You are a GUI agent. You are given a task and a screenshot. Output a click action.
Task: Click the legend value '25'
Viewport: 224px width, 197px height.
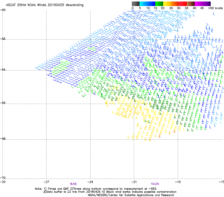tap(171, 8)
